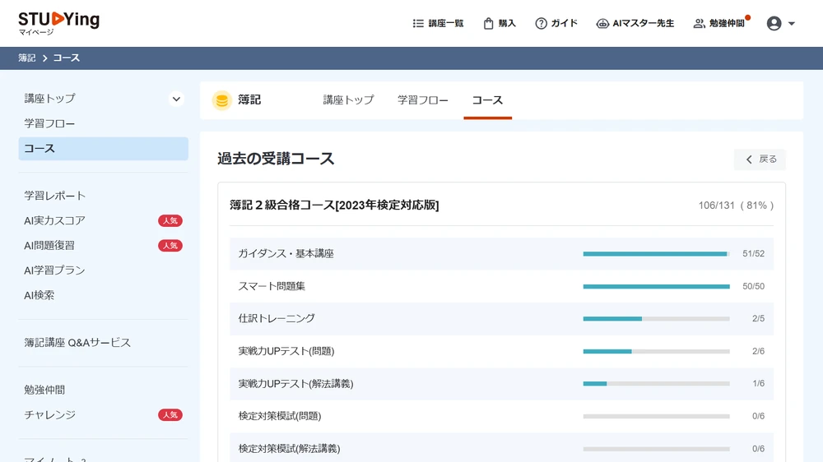
Task: Open 勉強仲間 in the sidebar
Action: point(44,390)
